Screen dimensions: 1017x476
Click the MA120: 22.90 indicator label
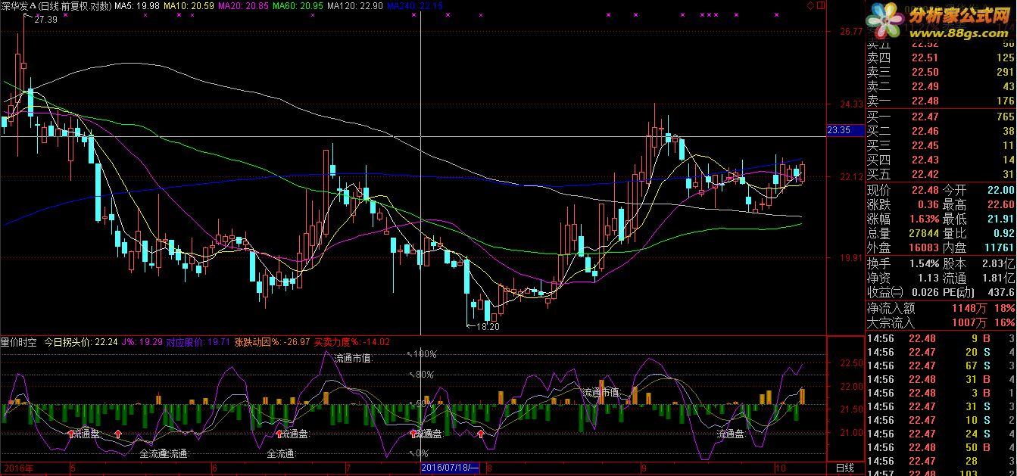click(x=354, y=6)
